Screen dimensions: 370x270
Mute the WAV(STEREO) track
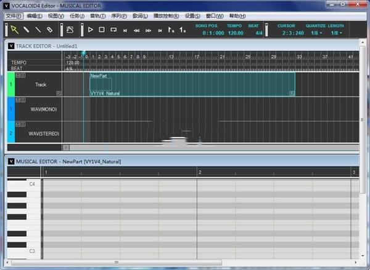pos(18,124)
